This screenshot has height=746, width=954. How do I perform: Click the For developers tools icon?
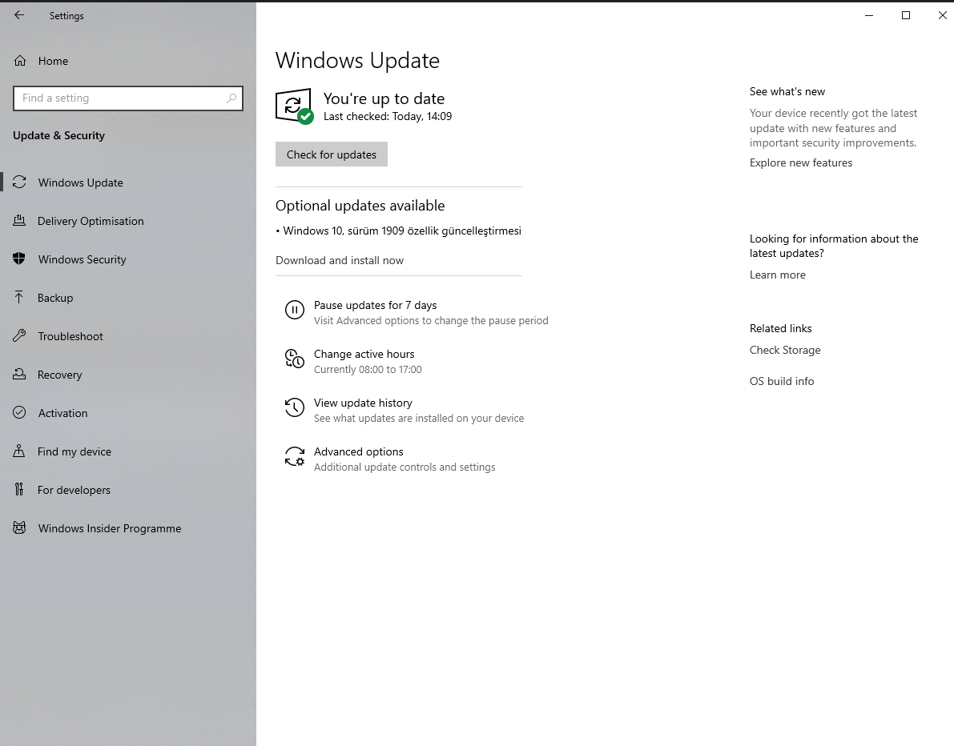[19, 489]
